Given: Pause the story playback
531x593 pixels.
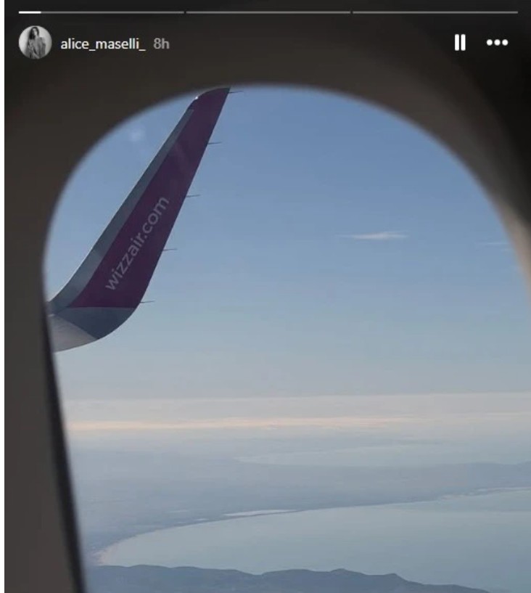Looking at the screenshot, I should [x=460, y=42].
